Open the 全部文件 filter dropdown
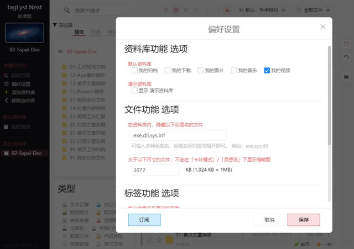The image size is (354, 249). click(x=313, y=10)
